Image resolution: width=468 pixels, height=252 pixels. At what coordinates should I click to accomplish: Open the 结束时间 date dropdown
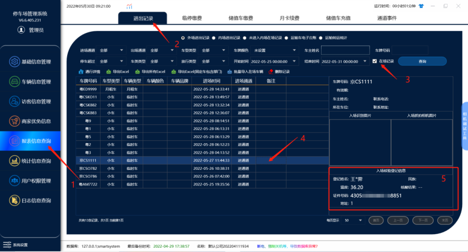click(x=365, y=61)
